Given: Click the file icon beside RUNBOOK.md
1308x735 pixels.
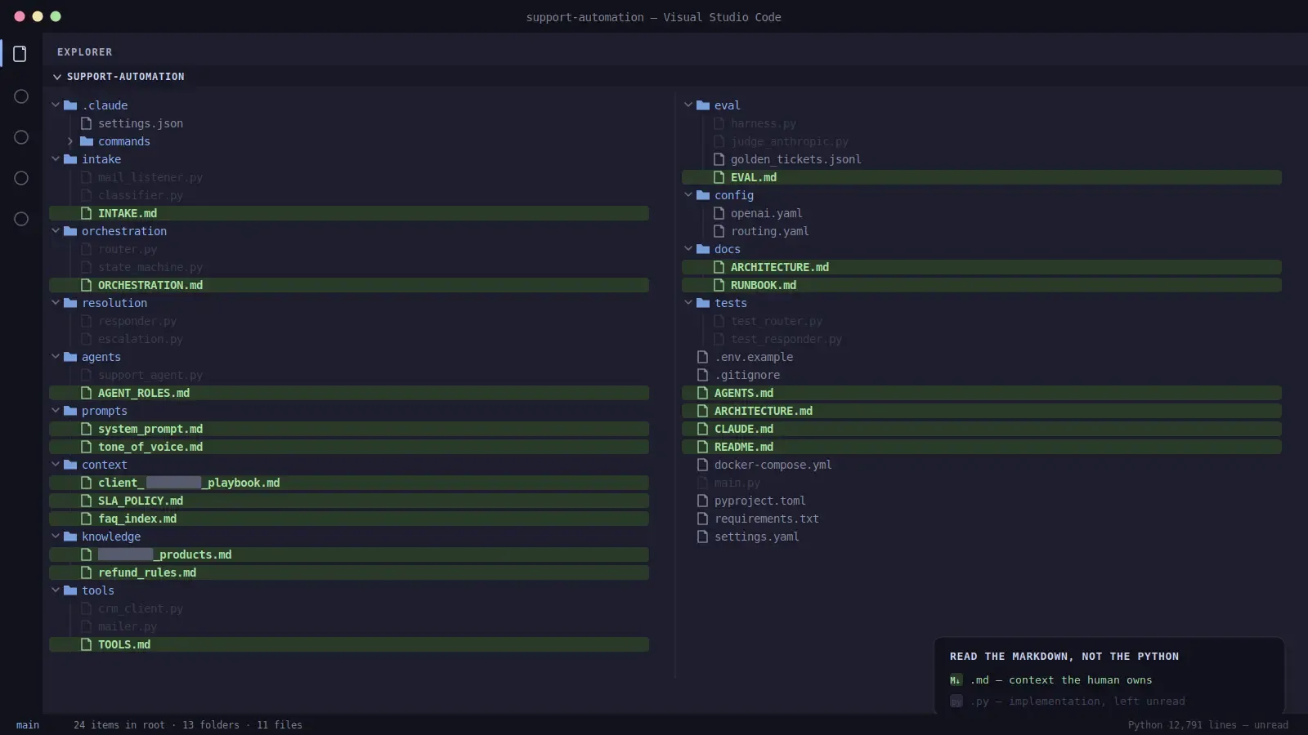Looking at the screenshot, I should 719,285.
